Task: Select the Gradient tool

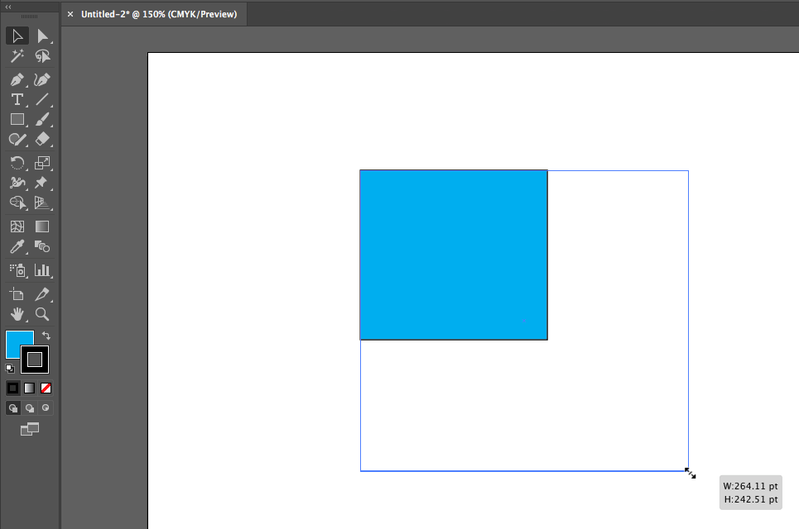Action: click(42, 226)
